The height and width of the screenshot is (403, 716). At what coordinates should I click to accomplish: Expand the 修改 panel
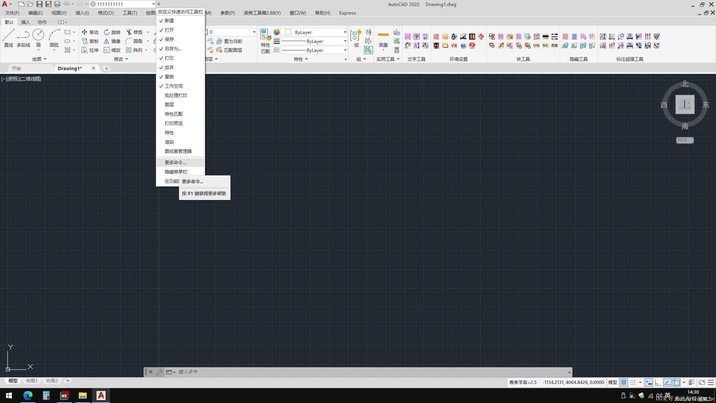pyautogui.click(x=121, y=59)
